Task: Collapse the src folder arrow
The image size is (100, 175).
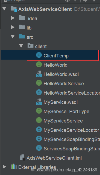Action: [x=13, y=37]
